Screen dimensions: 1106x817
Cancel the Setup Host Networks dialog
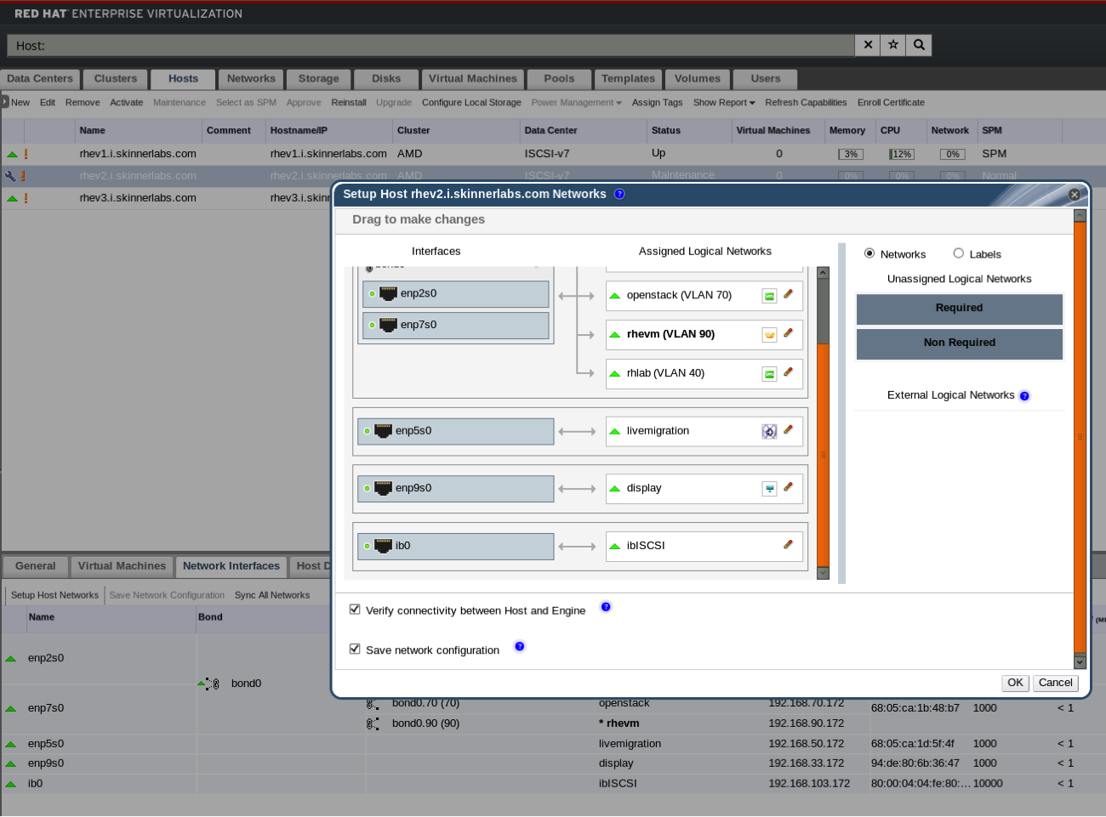pos(1055,683)
